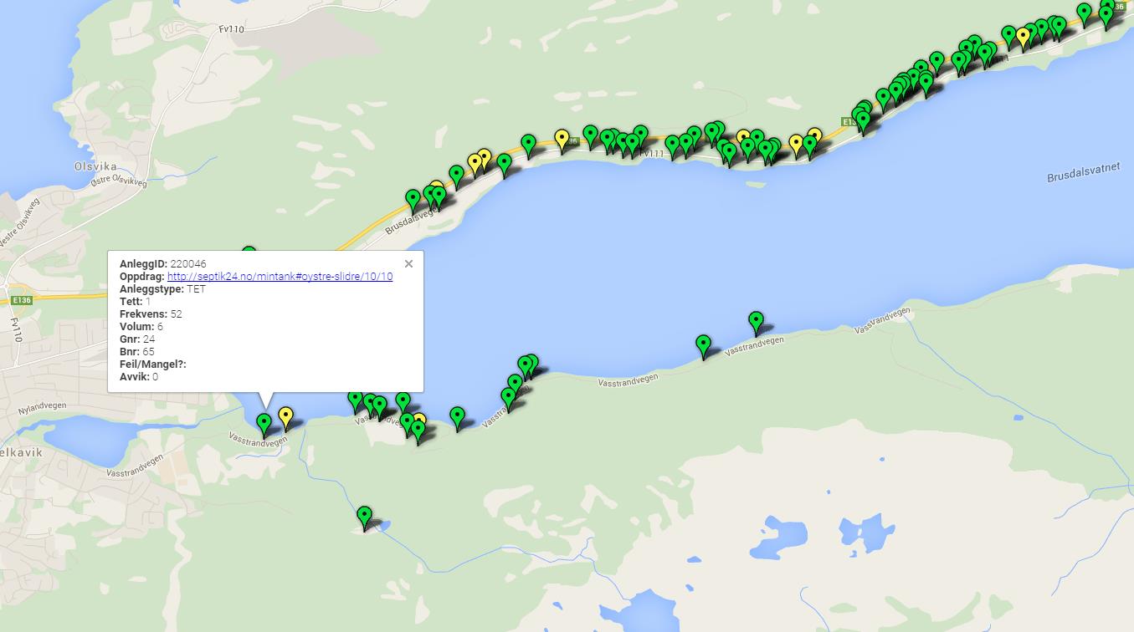Click the Volum 6 line
The width and height of the screenshot is (1134, 632).
[x=141, y=327]
